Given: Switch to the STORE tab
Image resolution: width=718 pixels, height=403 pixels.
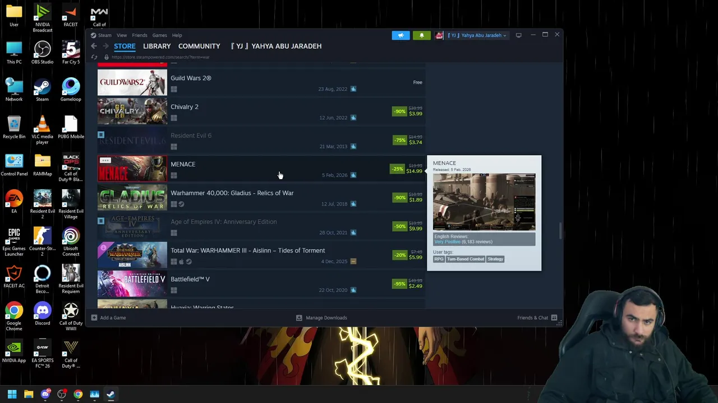Looking at the screenshot, I should pyautogui.click(x=125, y=46).
